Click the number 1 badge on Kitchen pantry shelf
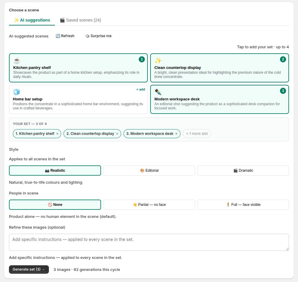Screen dimensions: 298x282 tap(142, 59)
